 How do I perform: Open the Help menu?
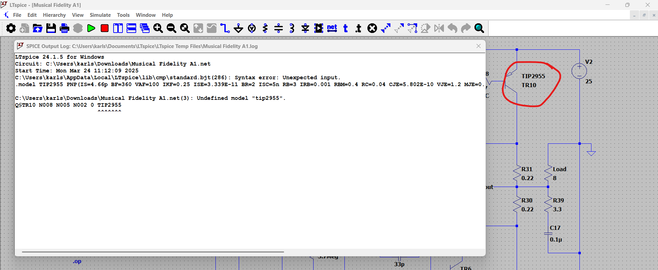click(167, 15)
